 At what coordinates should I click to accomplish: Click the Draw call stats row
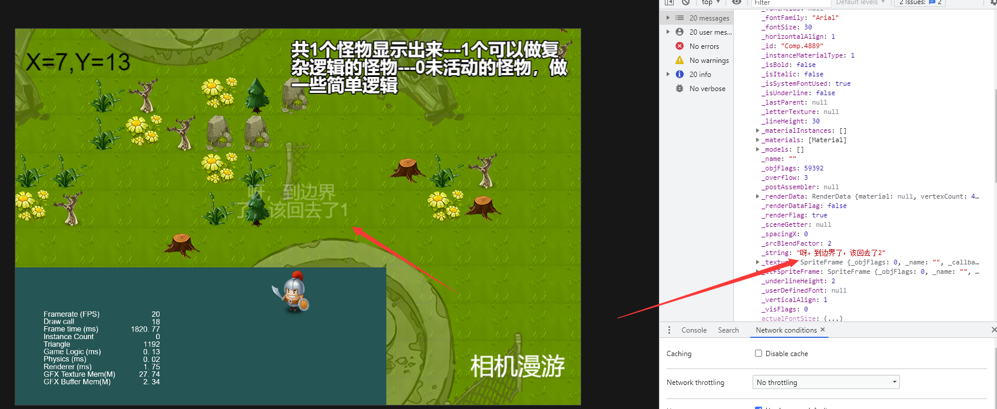tap(101, 322)
